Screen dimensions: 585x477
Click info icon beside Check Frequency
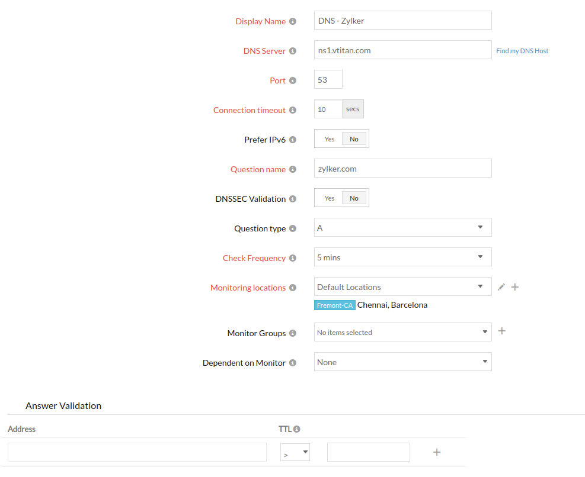(x=292, y=259)
